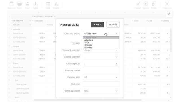Click the Format toolbar icon
The width and height of the screenshot is (181, 102).
138,5
